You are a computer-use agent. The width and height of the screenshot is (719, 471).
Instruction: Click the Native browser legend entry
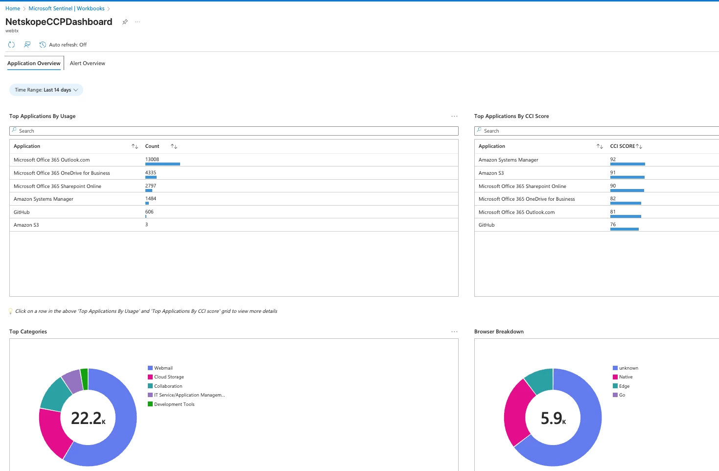tap(623, 377)
